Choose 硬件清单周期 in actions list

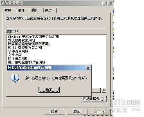pyautogui.click(x=18, y=59)
